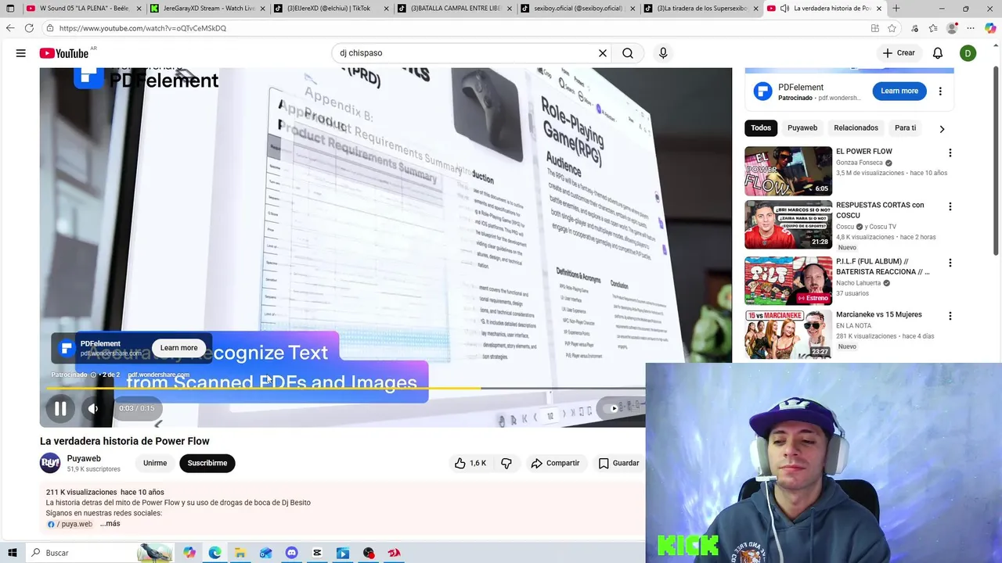Join the channel with Unirme
The image size is (1002, 563).
(155, 463)
